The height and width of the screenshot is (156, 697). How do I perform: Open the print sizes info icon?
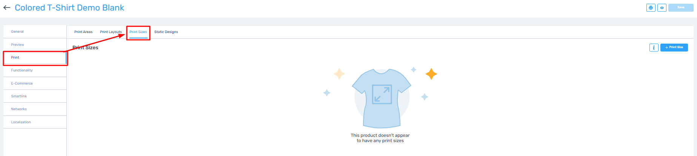click(x=654, y=47)
